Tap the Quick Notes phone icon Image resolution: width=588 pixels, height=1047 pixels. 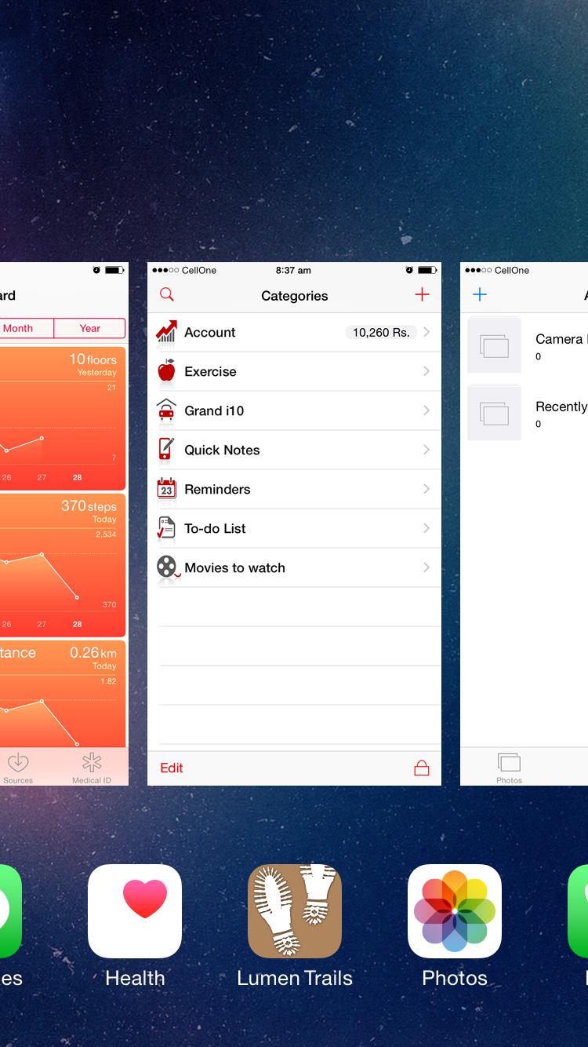tap(166, 450)
